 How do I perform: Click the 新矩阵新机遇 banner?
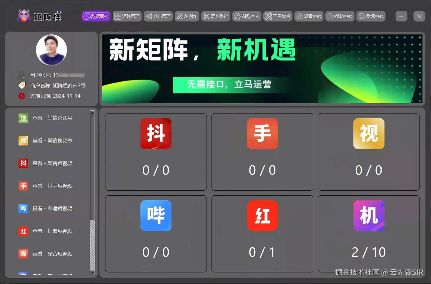coord(262,69)
